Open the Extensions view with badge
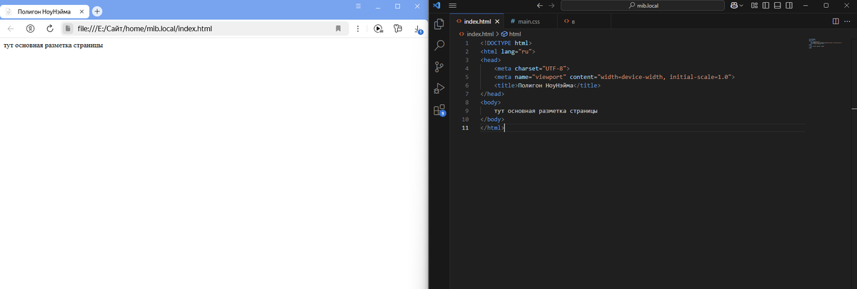857x289 pixels. pyautogui.click(x=439, y=110)
